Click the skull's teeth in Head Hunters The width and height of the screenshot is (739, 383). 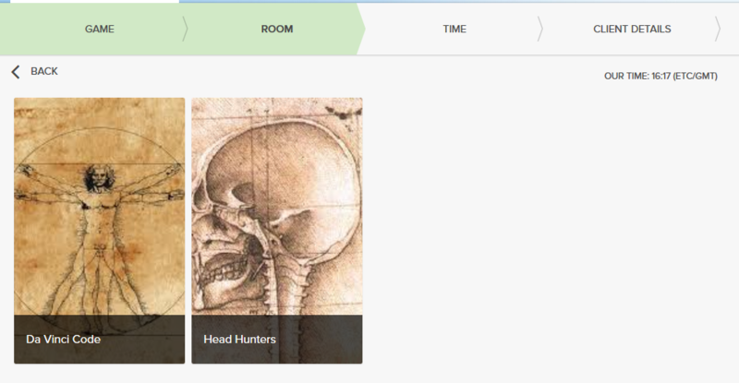pos(221,273)
